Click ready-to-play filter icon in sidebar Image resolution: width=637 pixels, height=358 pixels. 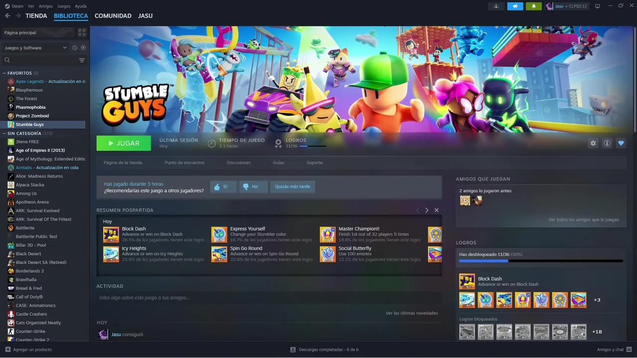click(83, 48)
